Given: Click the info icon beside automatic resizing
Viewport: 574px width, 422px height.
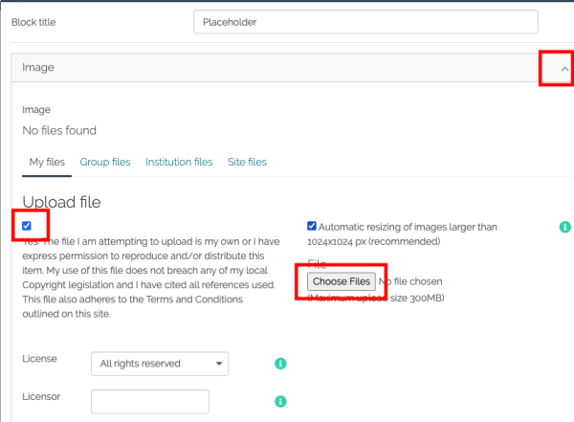Looking at the screenshot, I should pyautogui.click(x=564, y=227).
